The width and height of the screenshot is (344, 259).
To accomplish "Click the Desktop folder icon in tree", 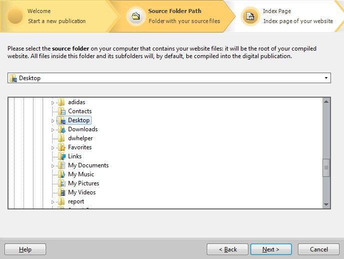I will pyautogui.click(x=62, y=120).
